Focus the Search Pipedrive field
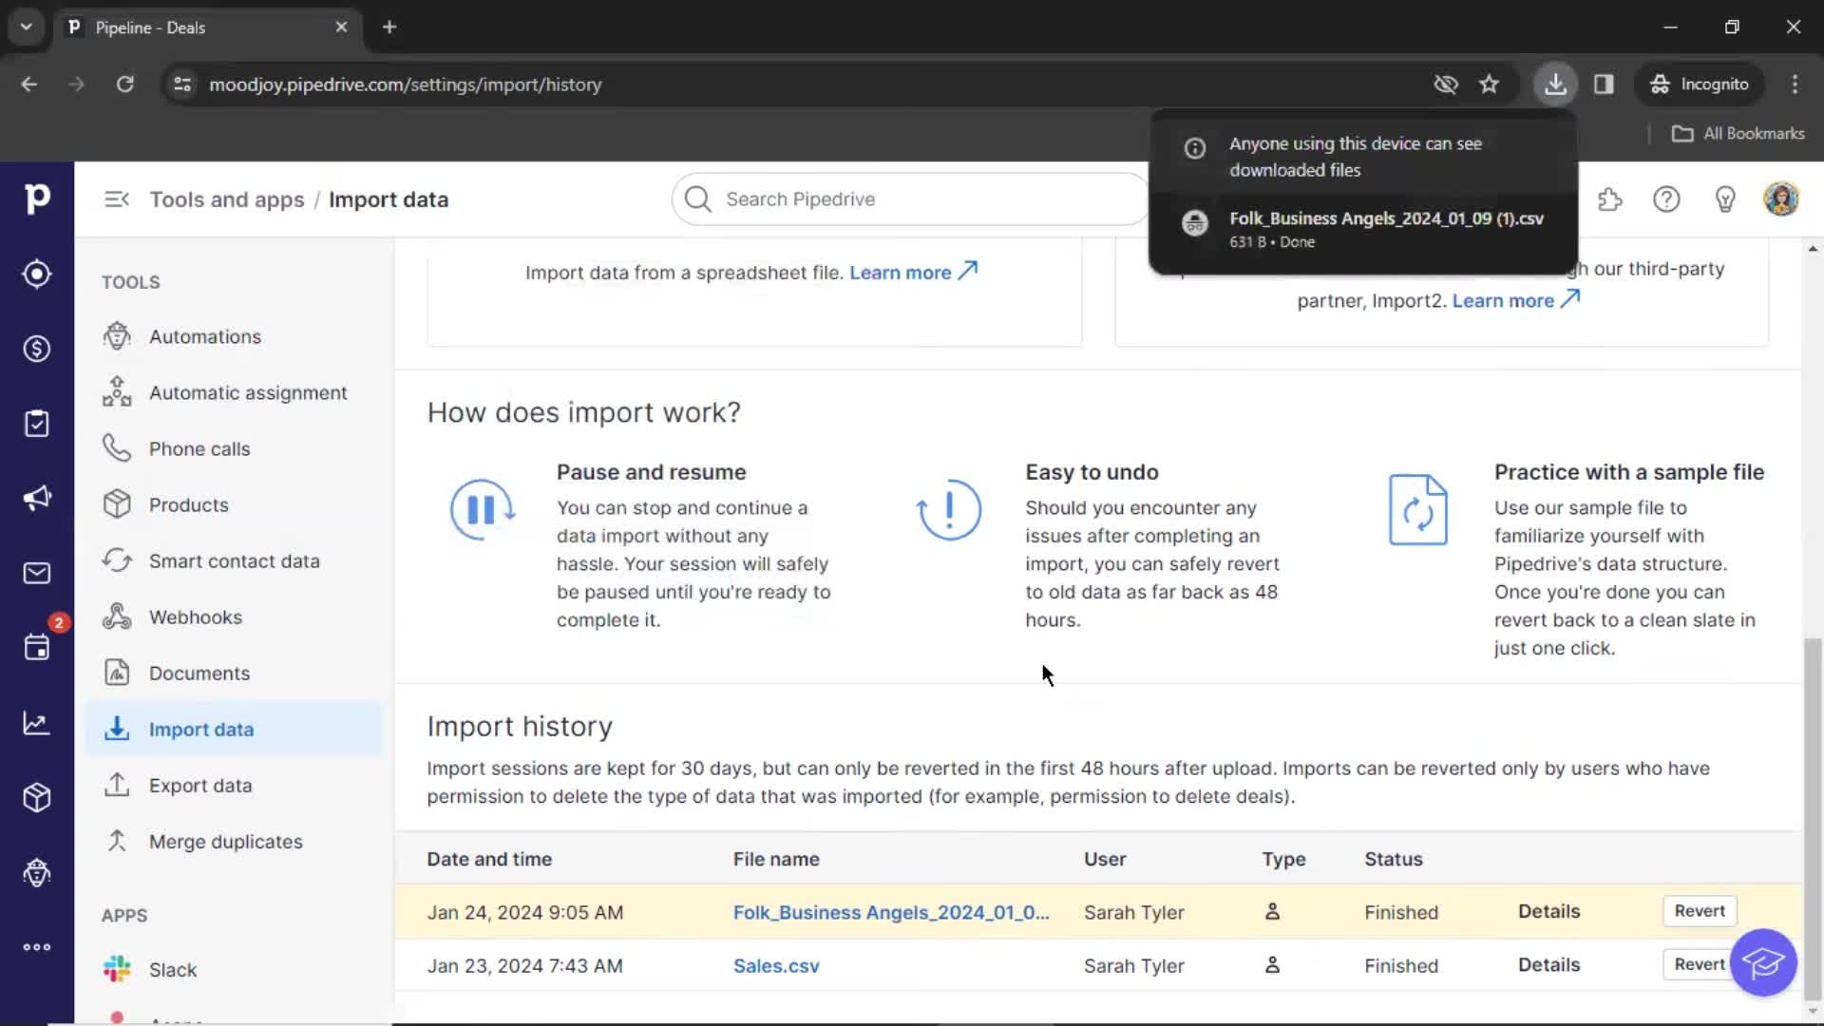Viewport: 1824px width, 1026px height. (x=910, y=199)
